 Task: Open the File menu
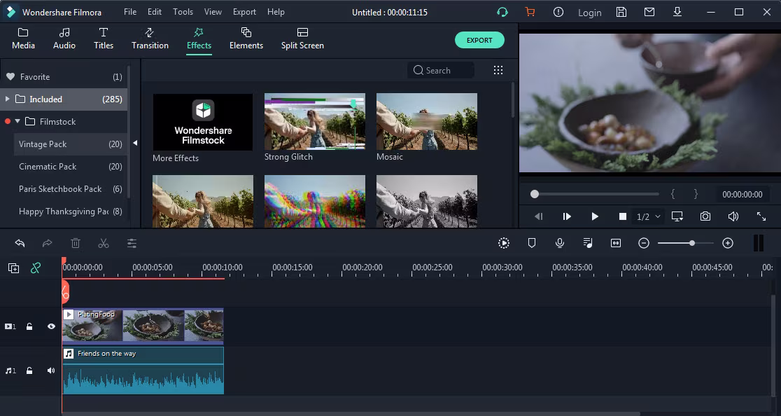tap(130, 12)
